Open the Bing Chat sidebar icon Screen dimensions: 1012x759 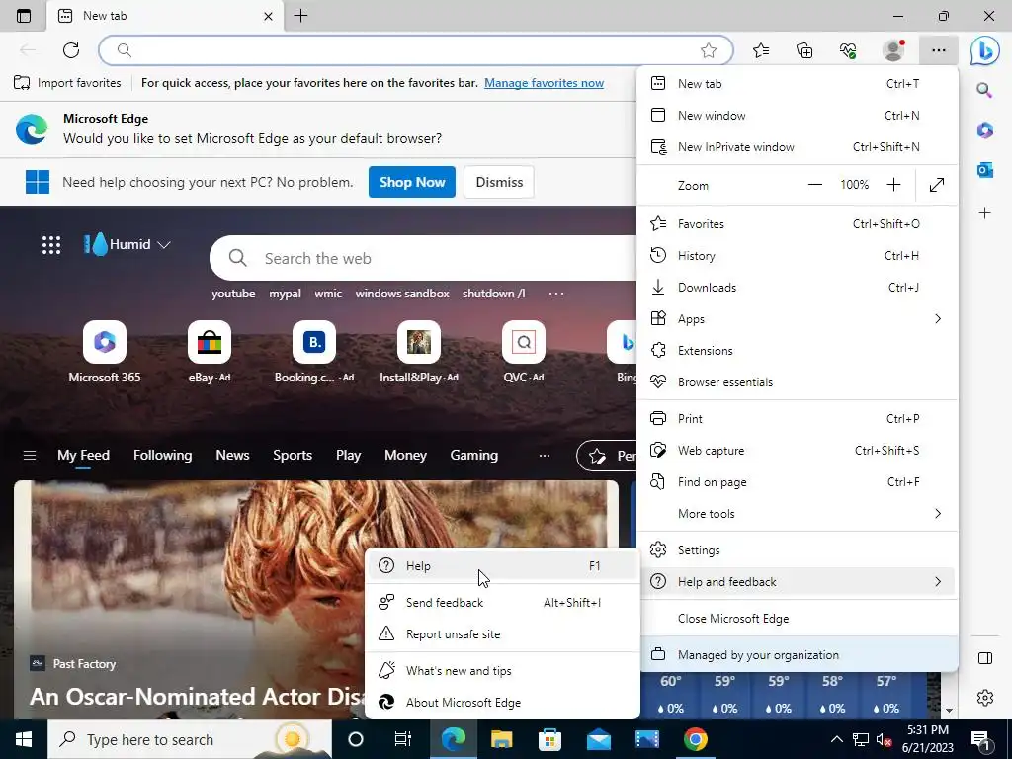(x=985, y=51)
